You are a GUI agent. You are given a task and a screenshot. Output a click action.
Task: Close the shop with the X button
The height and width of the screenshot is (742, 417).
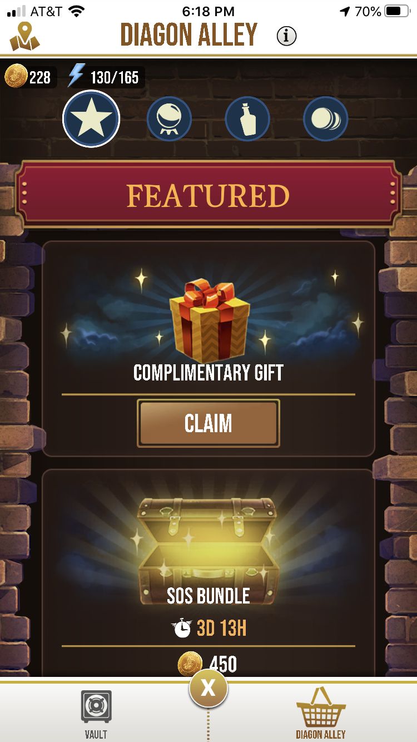click(x=208, y=689)
